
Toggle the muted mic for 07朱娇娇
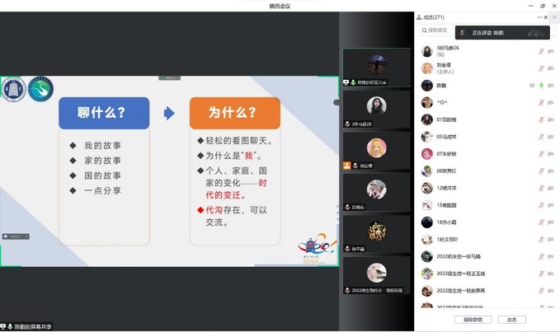pyautogui.click(x=541, y=154)
